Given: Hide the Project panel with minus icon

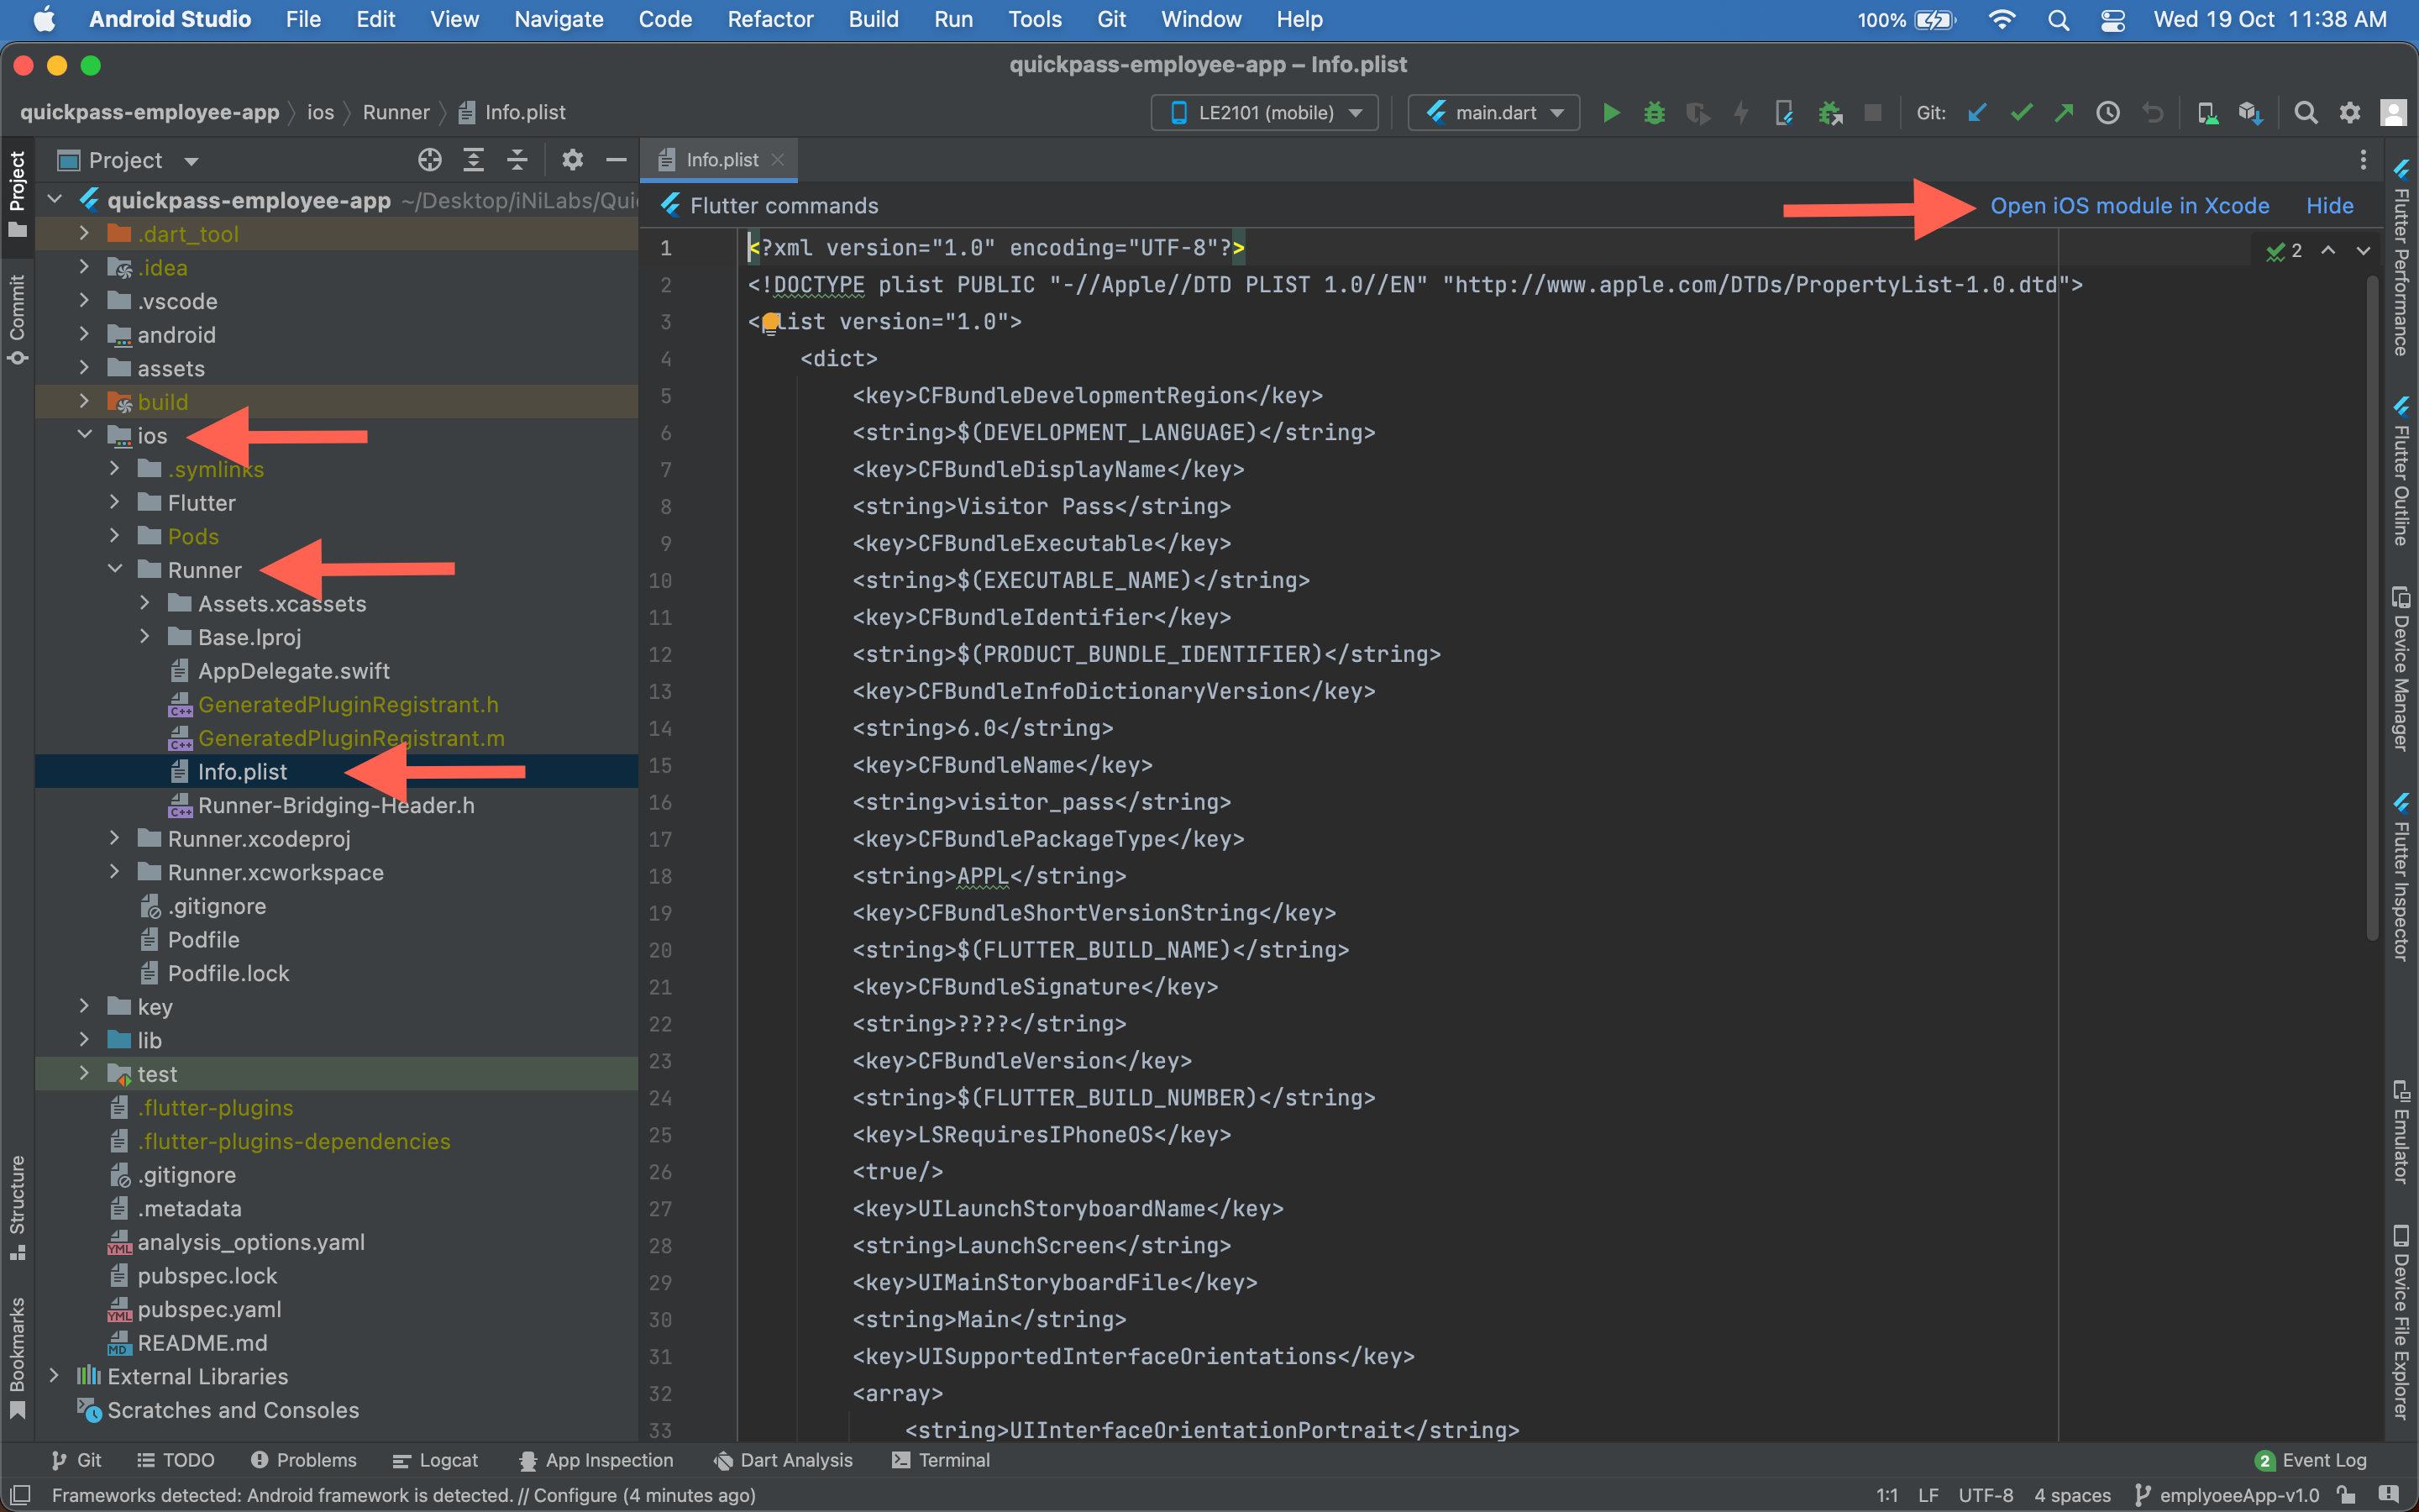Looking at the screenshot, I should click(x=616, y=160).
